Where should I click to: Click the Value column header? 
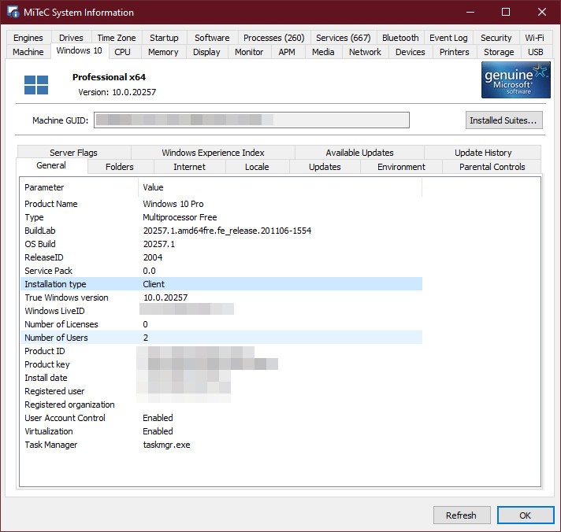pos(280,187)
